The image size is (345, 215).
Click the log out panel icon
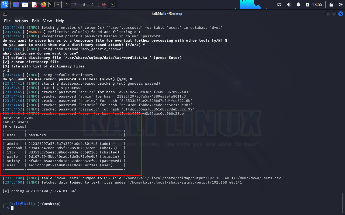tap(340, 5)
